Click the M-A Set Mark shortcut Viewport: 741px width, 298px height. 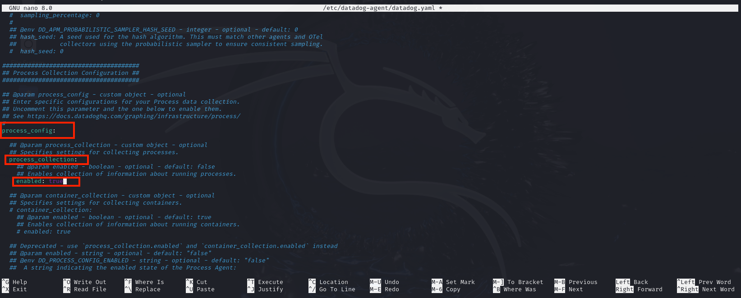pos(453,282)
